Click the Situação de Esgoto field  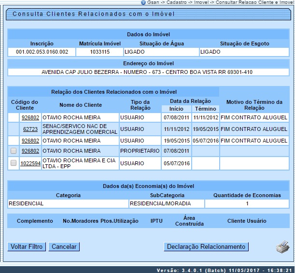click(244, 52)
